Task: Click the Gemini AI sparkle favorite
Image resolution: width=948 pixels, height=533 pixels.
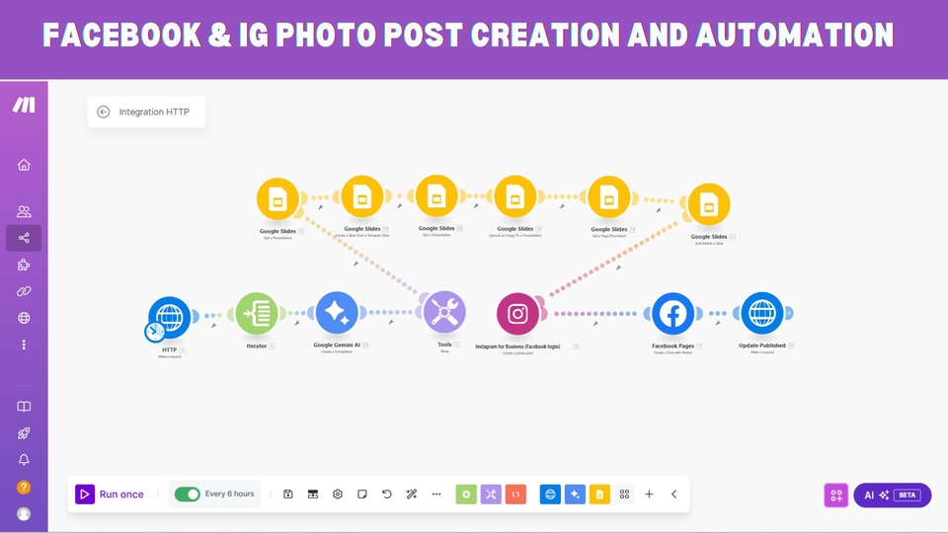Action: (575, 494)
